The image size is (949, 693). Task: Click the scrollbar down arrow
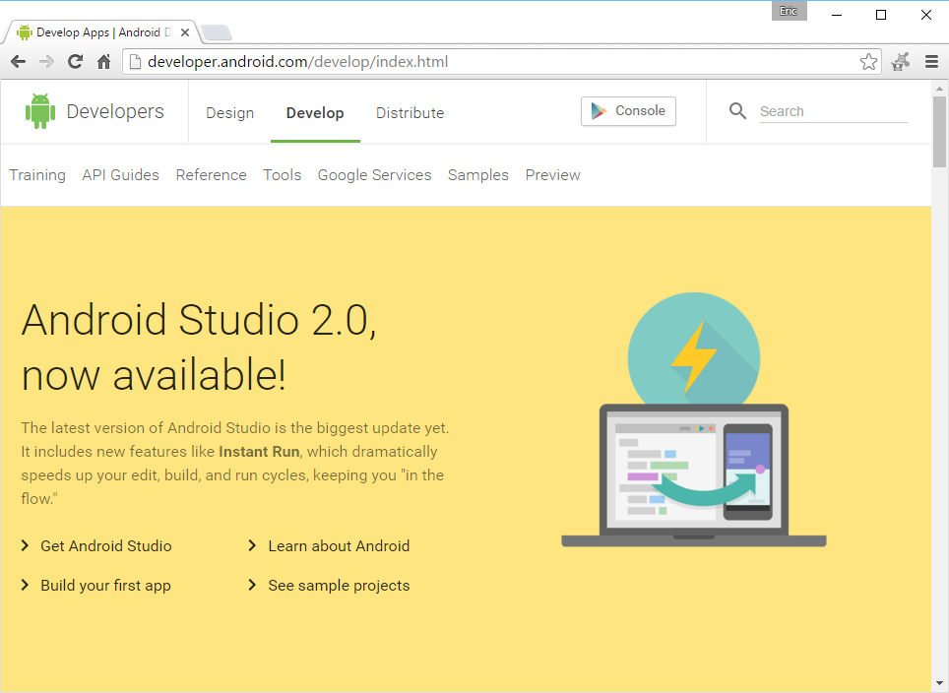pos(939,684)
